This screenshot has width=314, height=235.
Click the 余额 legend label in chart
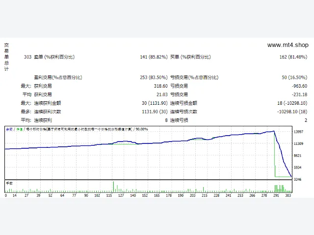[x=9, y=129]
